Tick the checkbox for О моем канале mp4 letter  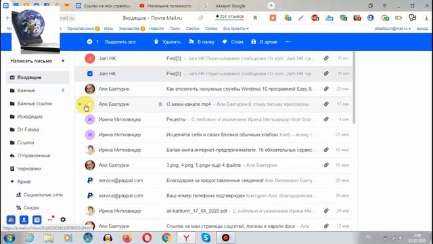coord(90,104)
